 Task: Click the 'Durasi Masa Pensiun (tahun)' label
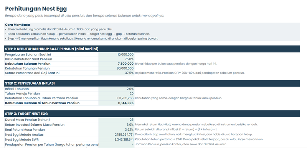tap(27, 120)
